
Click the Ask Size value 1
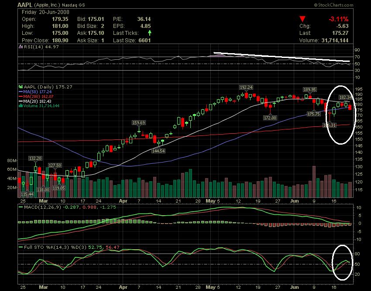coord(103,41)
